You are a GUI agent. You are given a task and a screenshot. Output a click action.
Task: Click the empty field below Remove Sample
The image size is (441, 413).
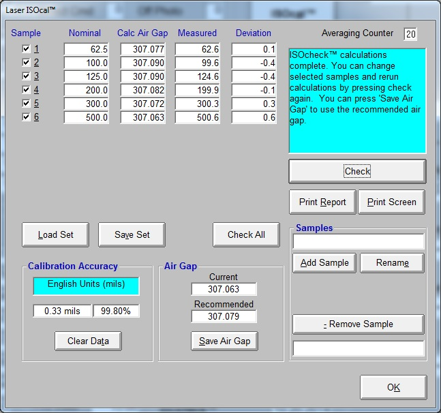coord(359,348)
